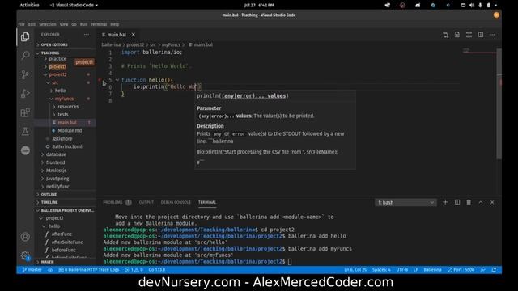Kill terminal with trash icon
Screen dimensions: 518x291
[469, 202]
